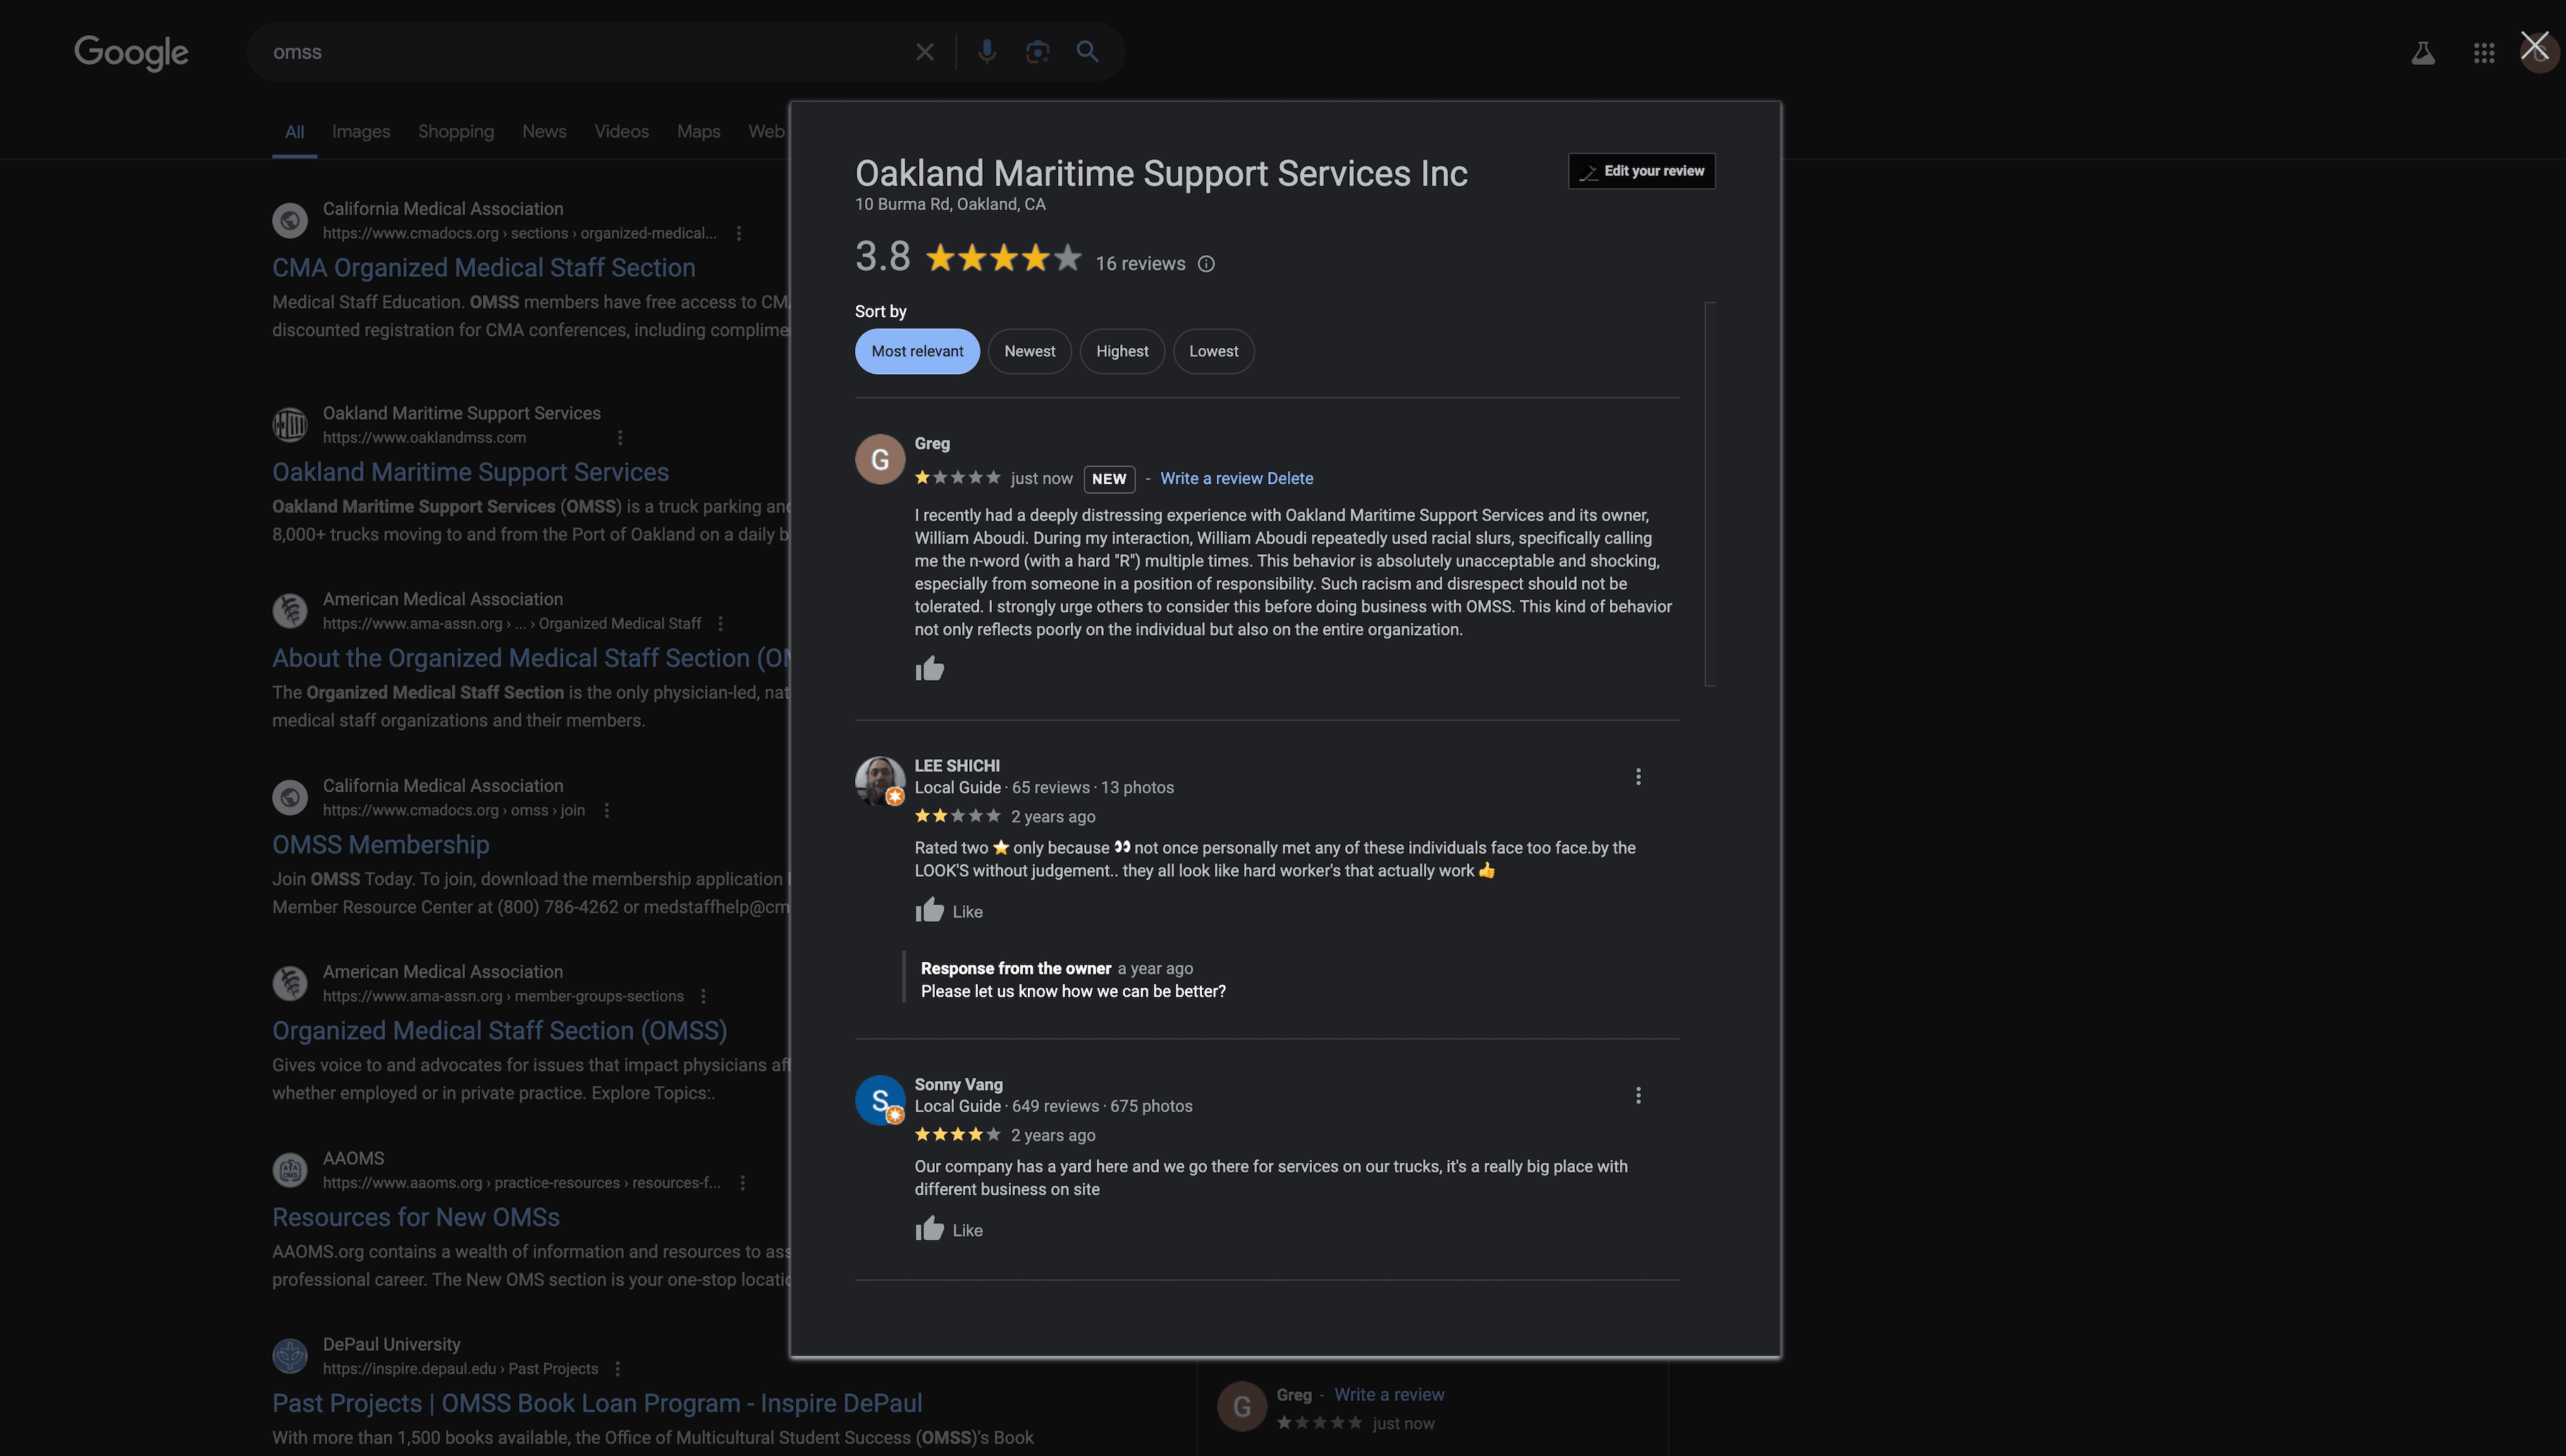This screenshot has width=2566, height=1456.
Task: Open the Videos tab
Action: point(621,132)
